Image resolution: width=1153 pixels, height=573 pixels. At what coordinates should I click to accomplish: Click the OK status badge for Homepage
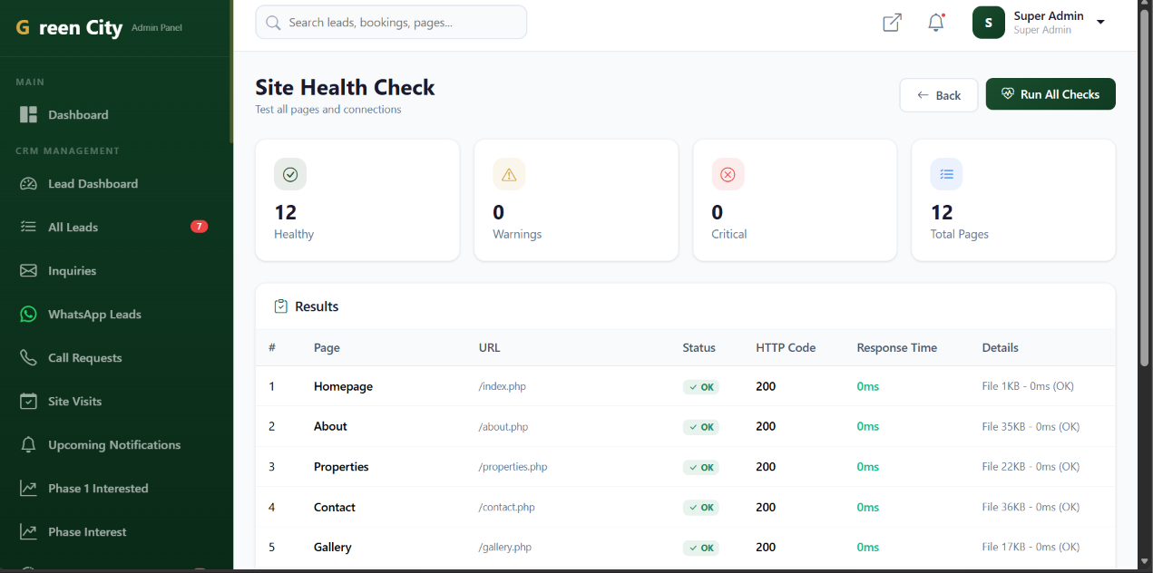pyautogui.click(x=701, y=386)
